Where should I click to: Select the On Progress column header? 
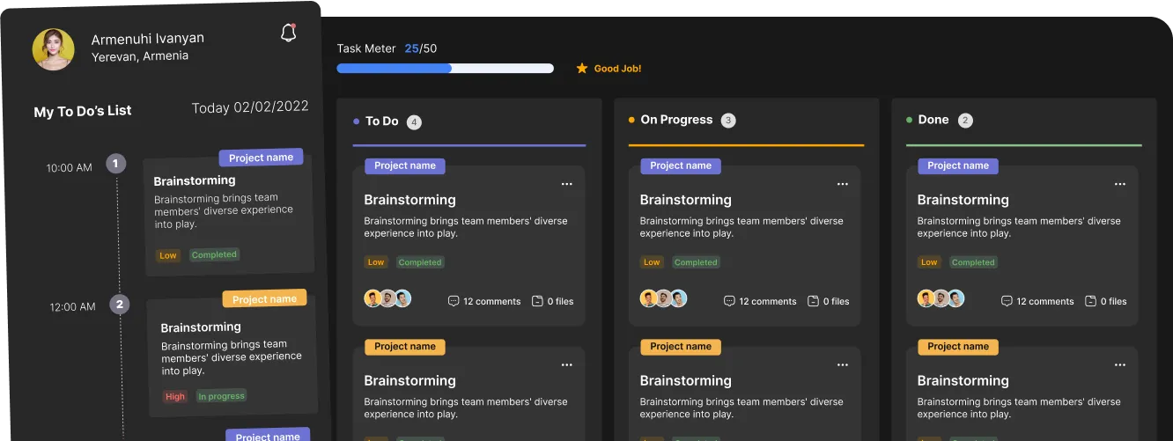pyautogui.click(x=676, y=120)
